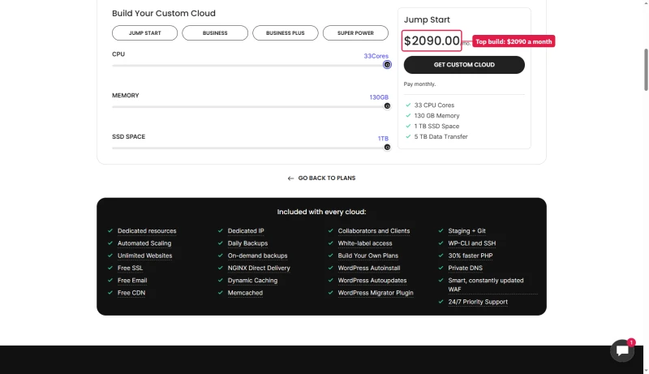Click the On-demand backups feature

pos(257,256)
